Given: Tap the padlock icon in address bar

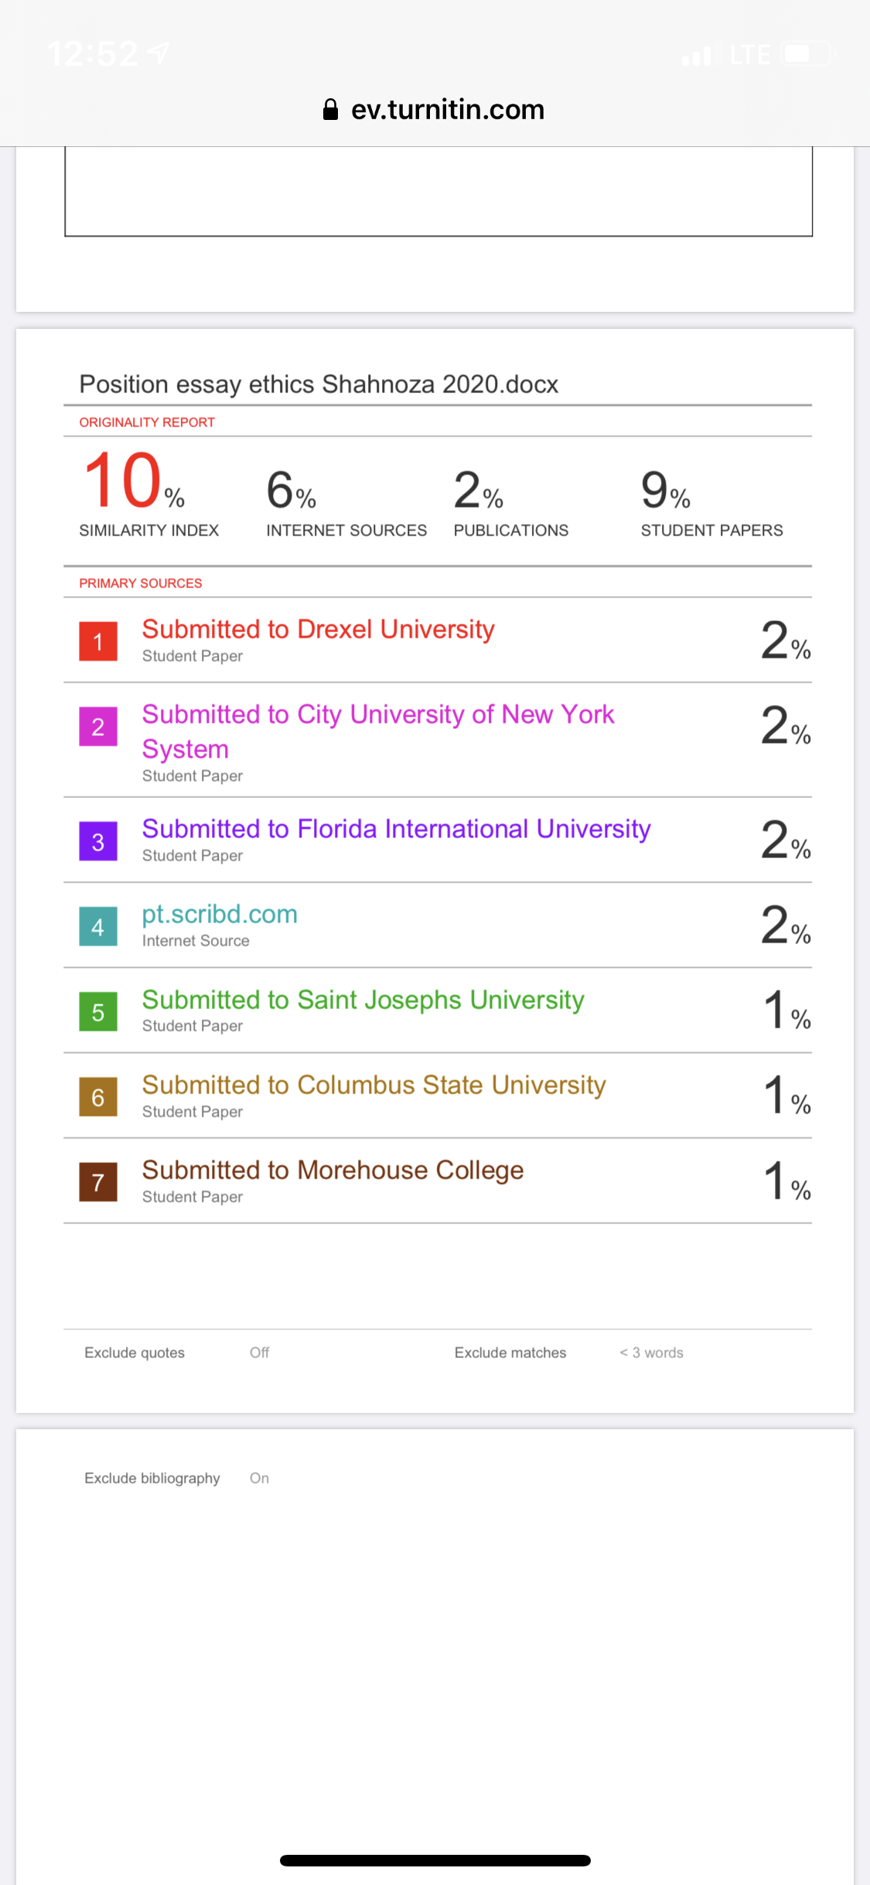Looking at the screenshot, I should 330,109.
